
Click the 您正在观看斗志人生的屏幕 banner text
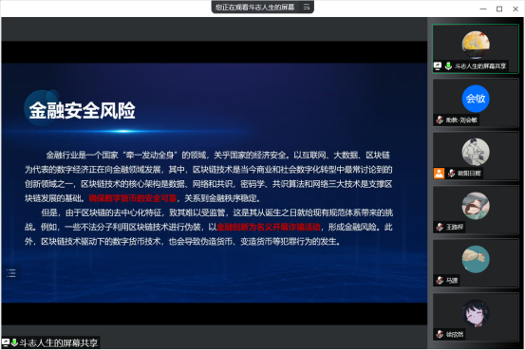(x=254, y=7)
